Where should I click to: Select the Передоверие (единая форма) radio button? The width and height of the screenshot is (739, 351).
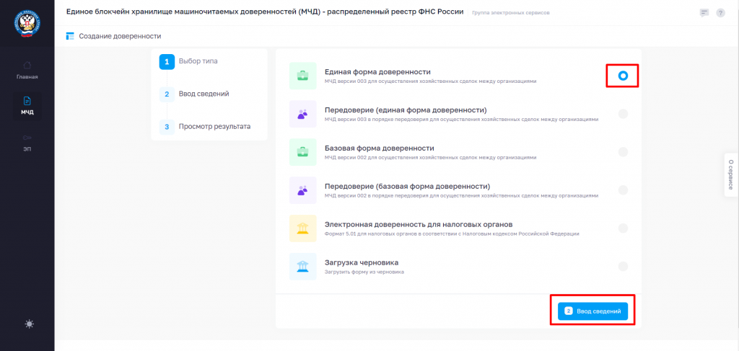(623, 114)
